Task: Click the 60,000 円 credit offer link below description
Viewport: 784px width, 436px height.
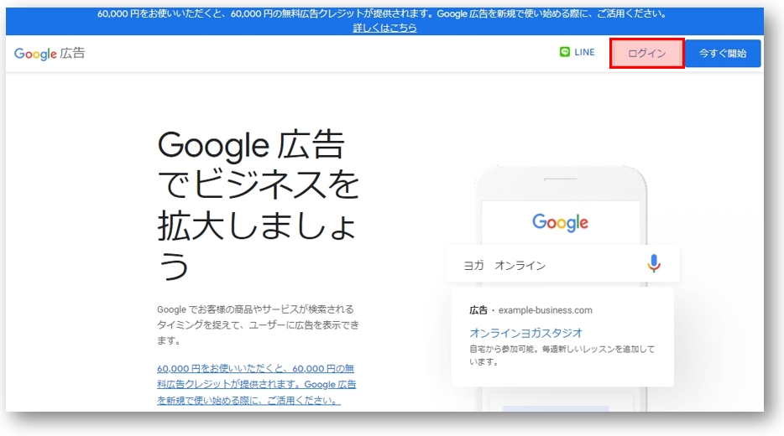Action: point(257,384)
